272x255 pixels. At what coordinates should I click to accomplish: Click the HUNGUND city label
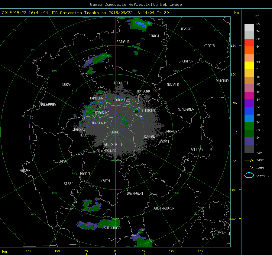(x=143, y=91)
